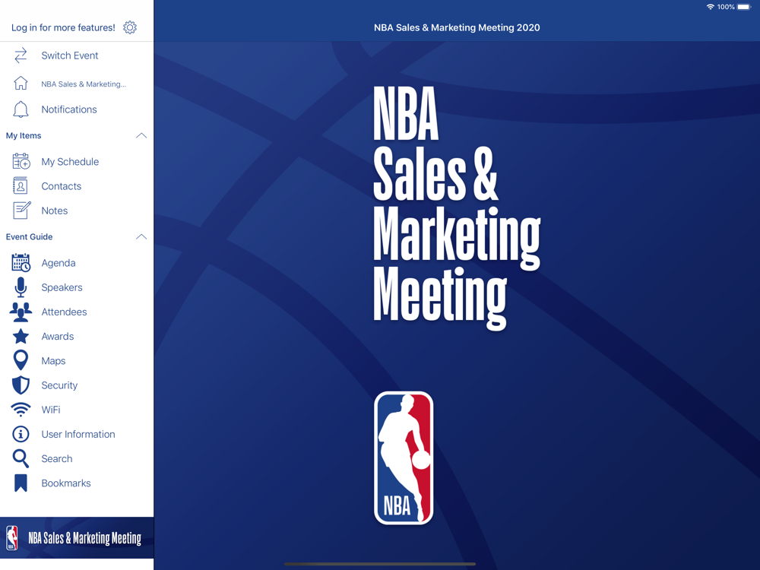Viewport: 760px width, 570px height.
Task: Click the My Items section header
Action: pyautogui.click(x=77, y=136)
